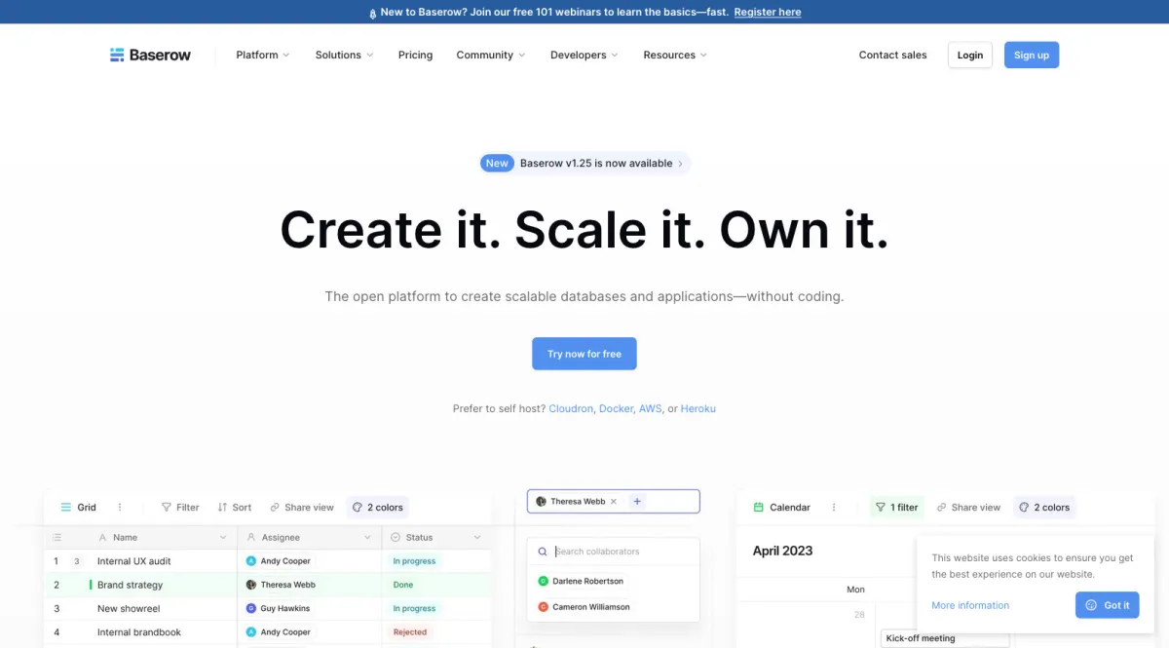Go to the Pricing page
The height and width of the screenshot is (648, 1169).
(x=415, y=55)
